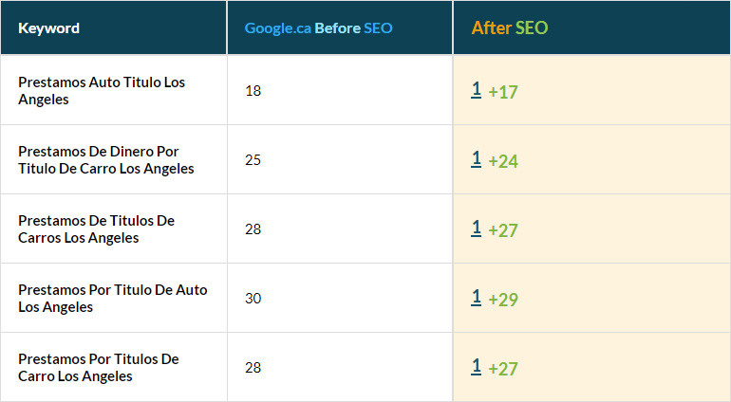Screen dimensions: 731x402
Task: Select keyword Prestamos Por Titulo De Auto
Action: 112,299
